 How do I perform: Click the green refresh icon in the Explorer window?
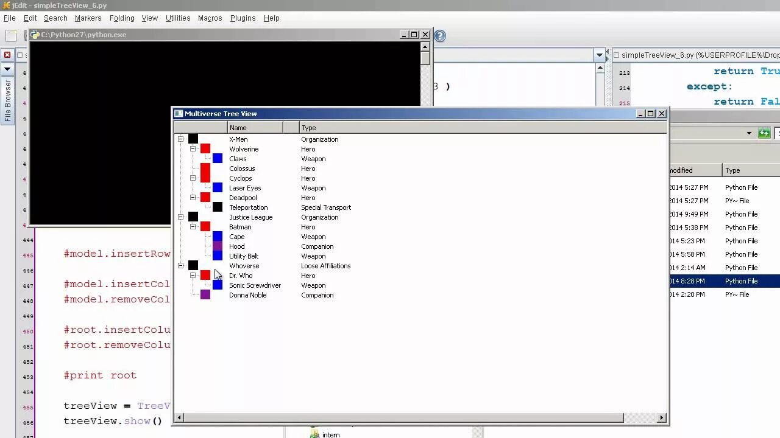tap(764, 133)
